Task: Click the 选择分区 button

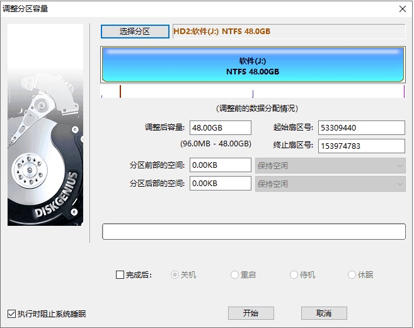Action: tap(135, 32)
